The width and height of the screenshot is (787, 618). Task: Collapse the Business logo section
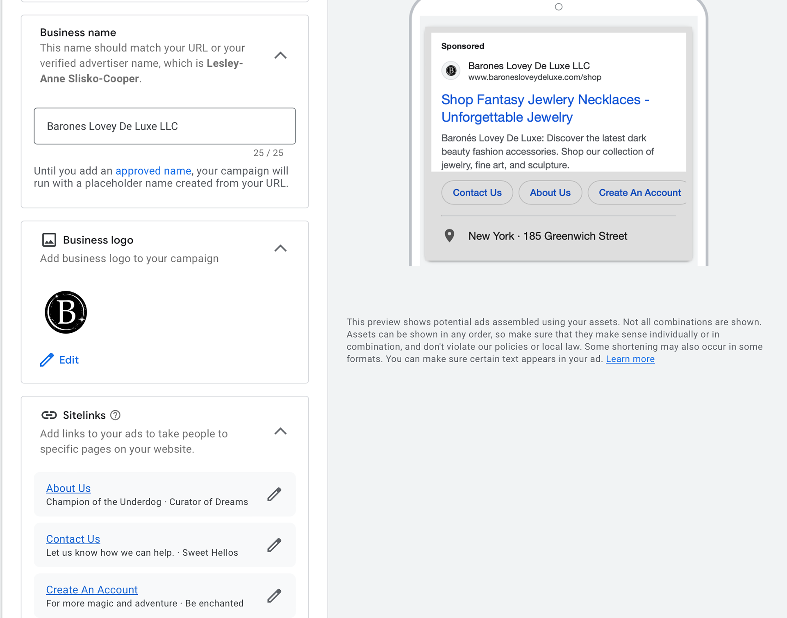280,248
